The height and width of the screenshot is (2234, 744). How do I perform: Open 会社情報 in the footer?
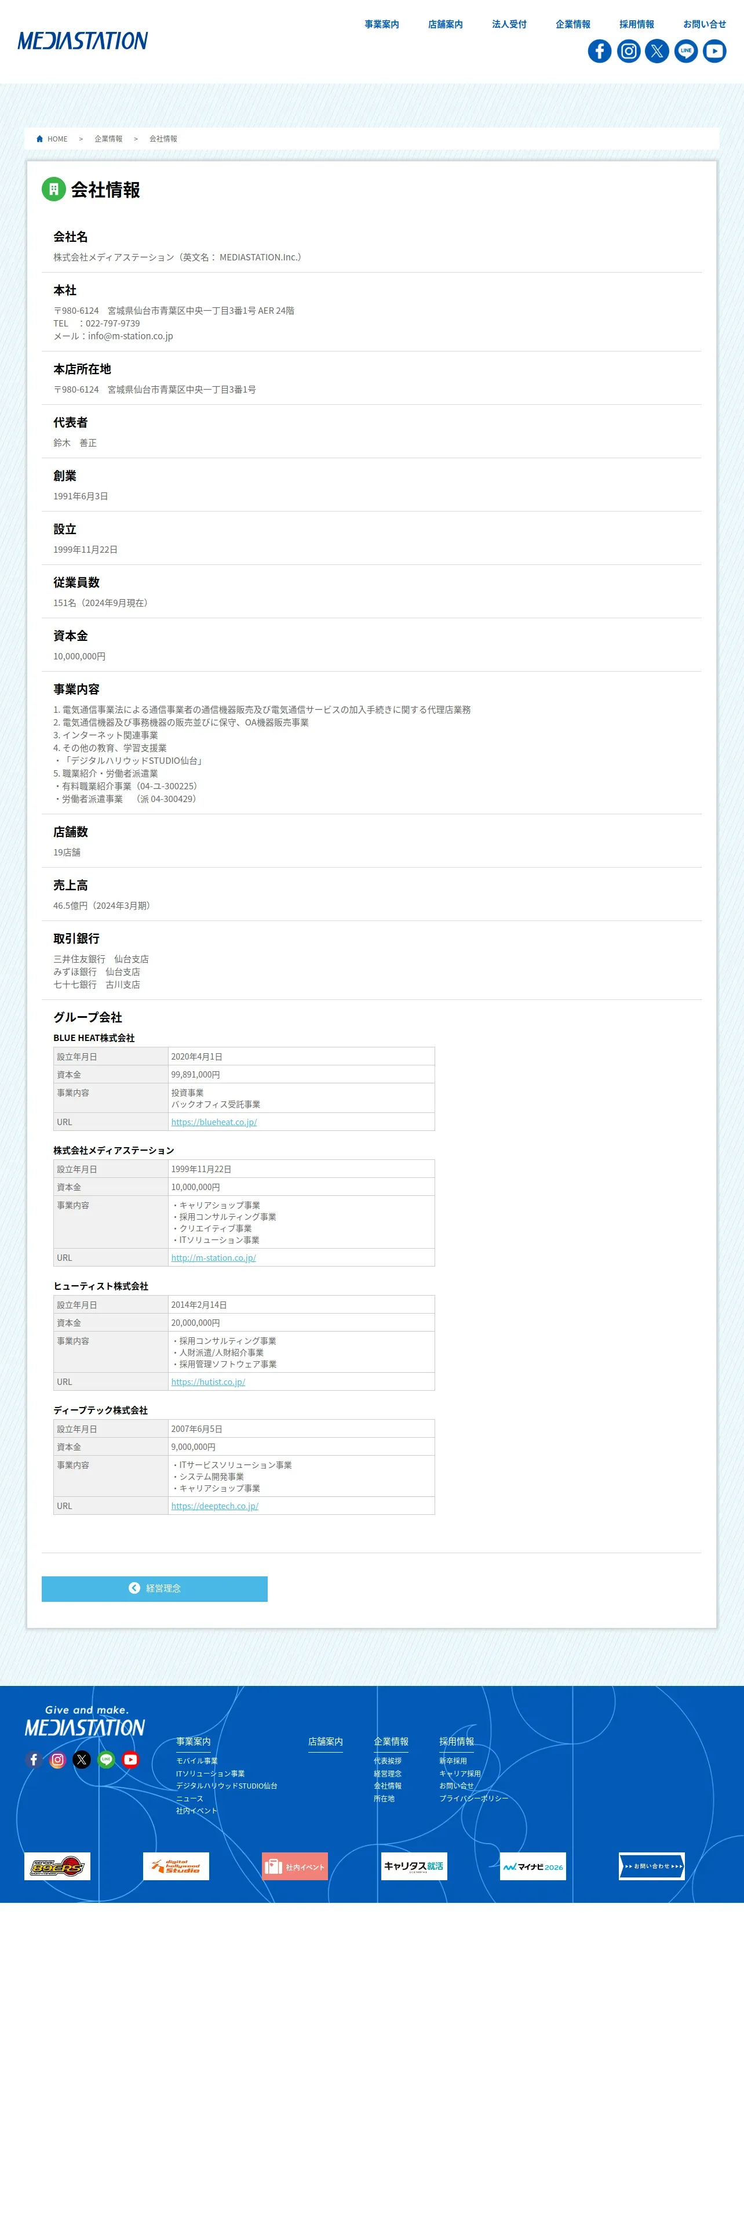(387, 1786)
